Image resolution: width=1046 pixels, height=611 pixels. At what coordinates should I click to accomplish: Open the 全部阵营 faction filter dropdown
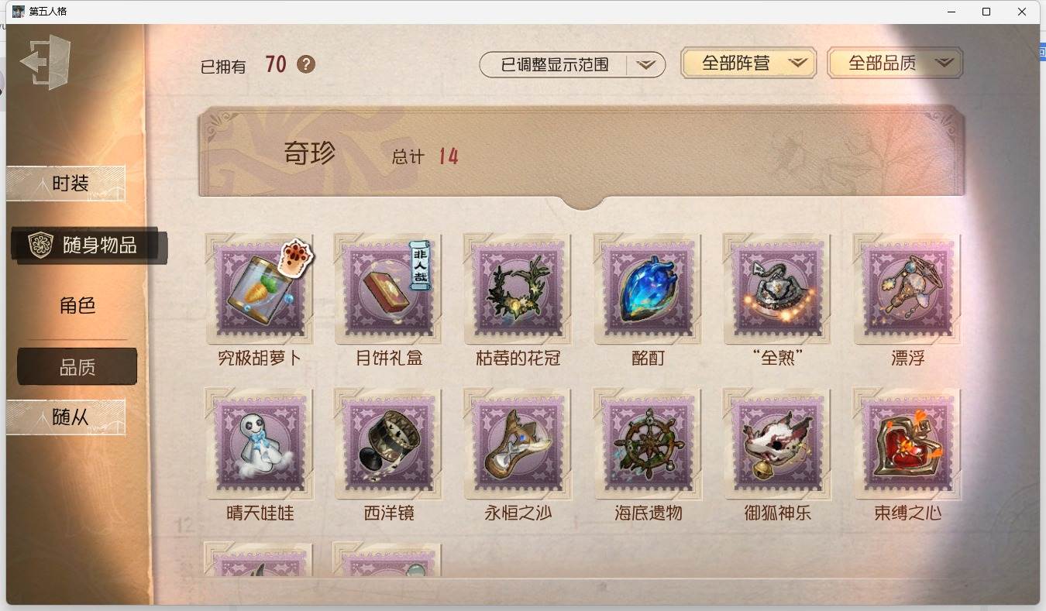tap(748, 64)
